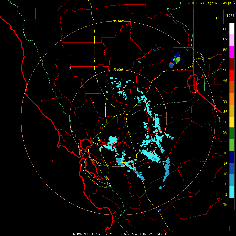Click the legend value "26"

coord(225,132)
